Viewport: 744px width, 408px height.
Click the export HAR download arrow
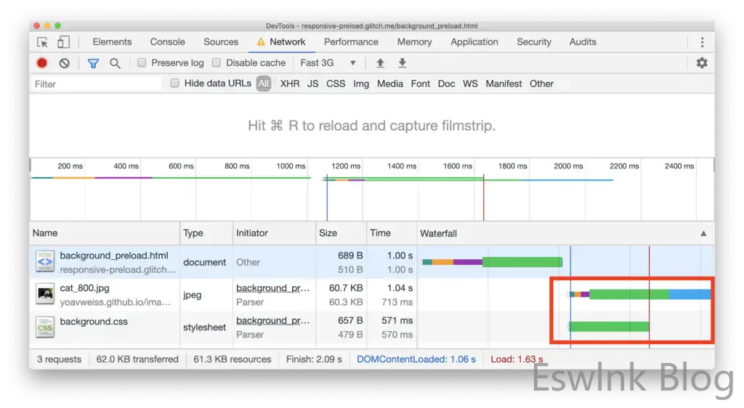[x=402, y=63]
